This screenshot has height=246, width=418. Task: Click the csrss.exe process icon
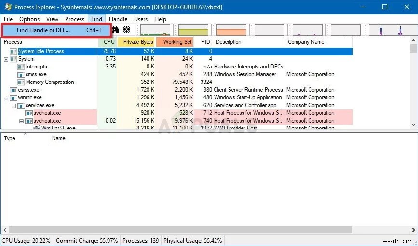click(13, 90)
